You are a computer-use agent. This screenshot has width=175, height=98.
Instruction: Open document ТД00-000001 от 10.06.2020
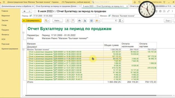55,52
